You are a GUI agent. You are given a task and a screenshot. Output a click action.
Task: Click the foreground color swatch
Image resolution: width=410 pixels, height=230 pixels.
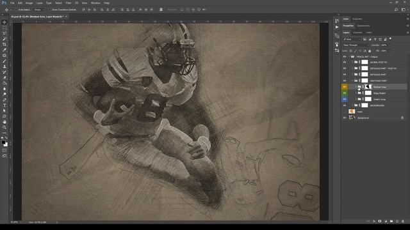[x=3, y=142]
